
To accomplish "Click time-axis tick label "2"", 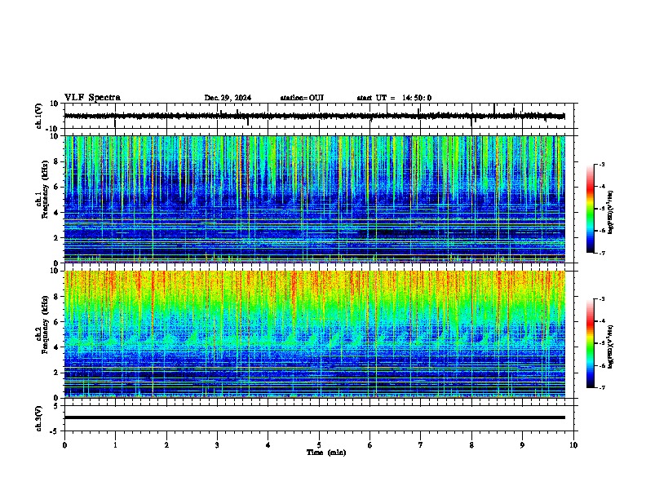I will 166,445.
